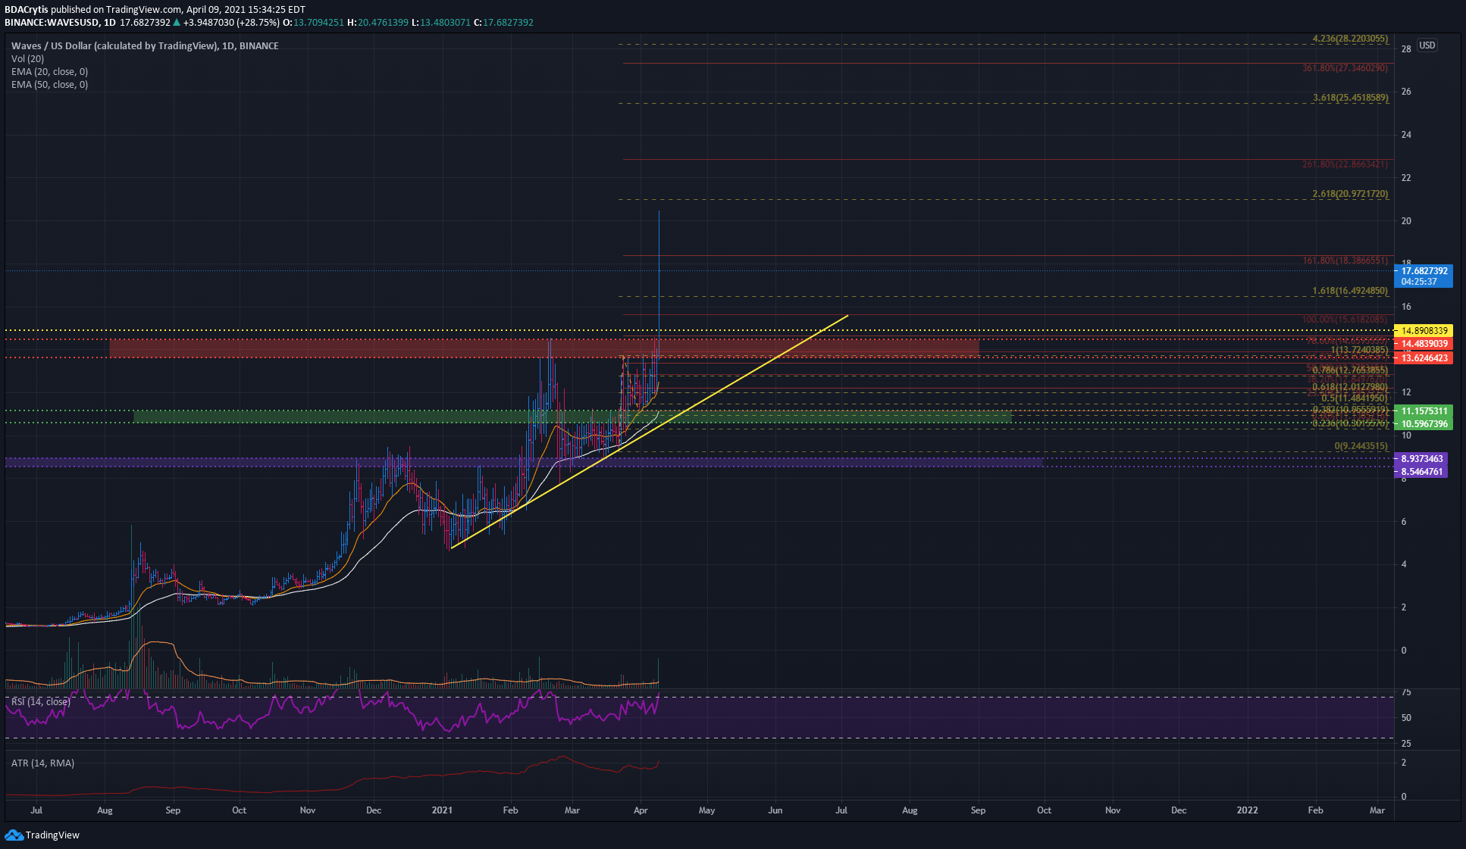Select the 3.618(25.4518589) Fibonacci label
Image resolution: width=1466 pixels, height=849 pixels.
pos(1350,98)
